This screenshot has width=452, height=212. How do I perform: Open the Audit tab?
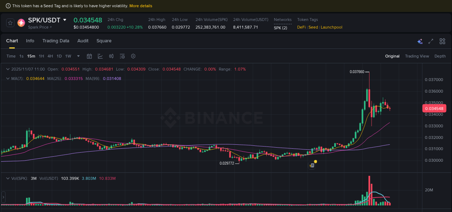pos(83,41)
